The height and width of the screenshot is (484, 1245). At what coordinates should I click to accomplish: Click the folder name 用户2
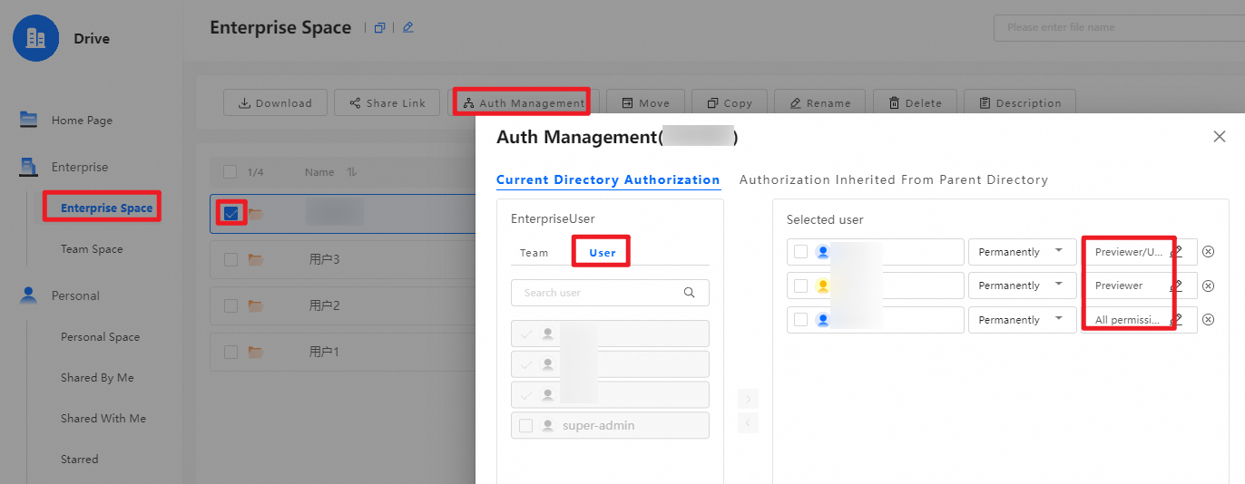[x=324, y=305]
